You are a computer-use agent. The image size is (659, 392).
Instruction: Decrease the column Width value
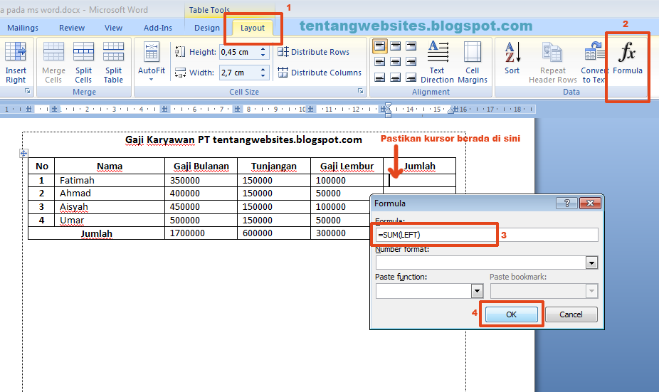click(263, 75)
